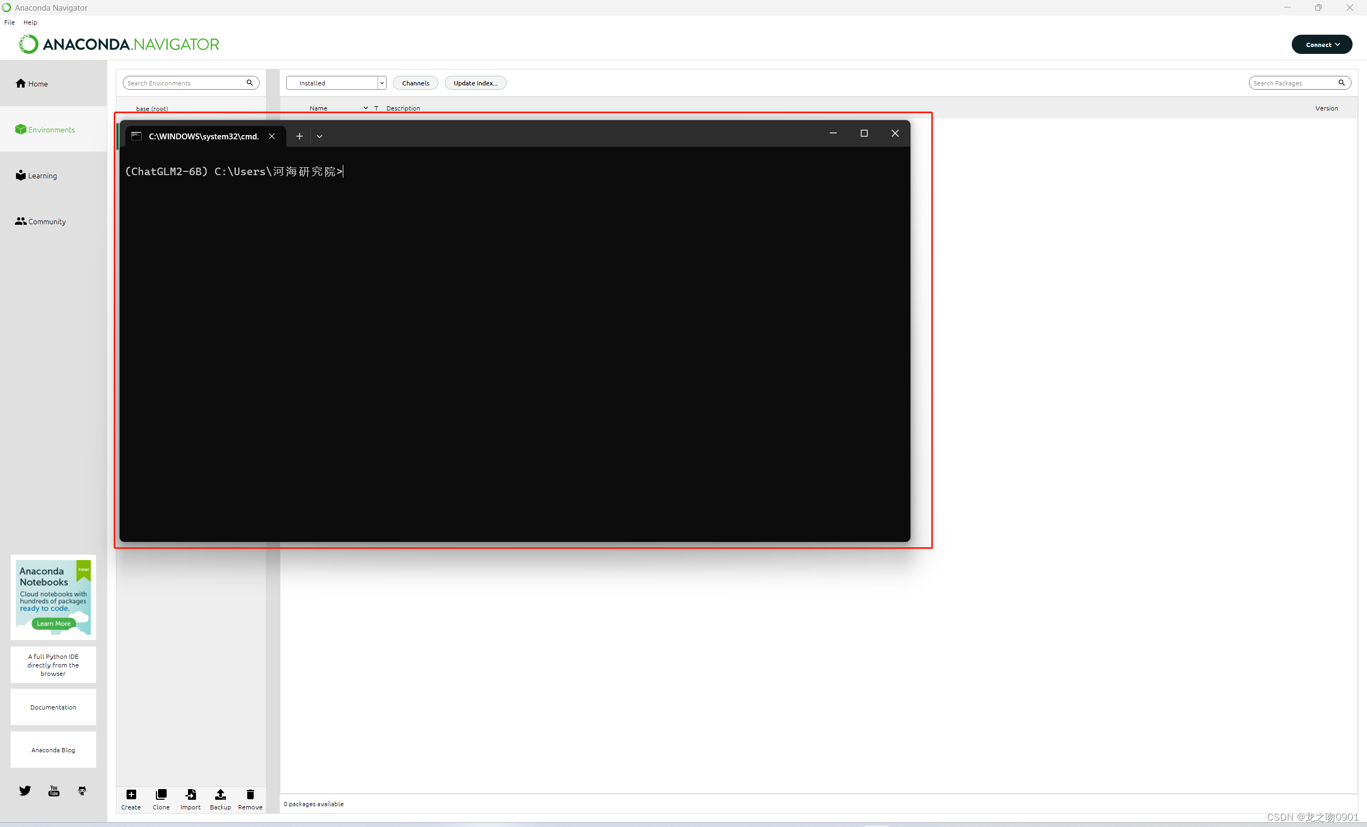This screenshot has width=1367, height=827.
Task: Click the Anaconda Navigator logo
Action: coord(119,44)
